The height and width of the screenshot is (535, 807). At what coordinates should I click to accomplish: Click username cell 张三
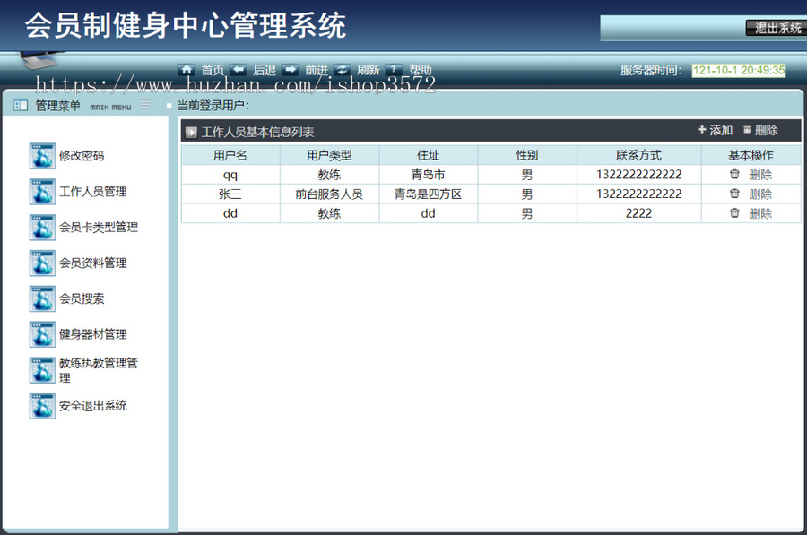(230, 194)
